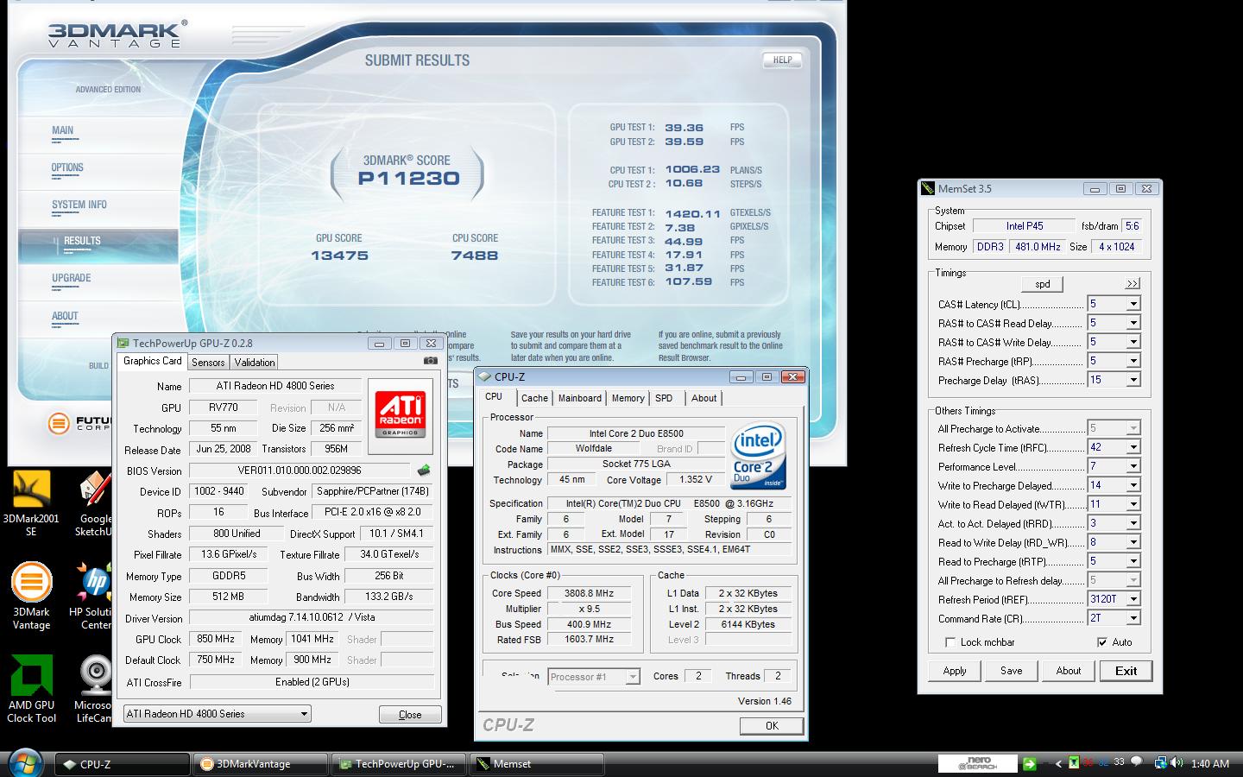Click the Nero Search taskbar box
Screen dimensions: 1243x777
(x=977, y=763)
